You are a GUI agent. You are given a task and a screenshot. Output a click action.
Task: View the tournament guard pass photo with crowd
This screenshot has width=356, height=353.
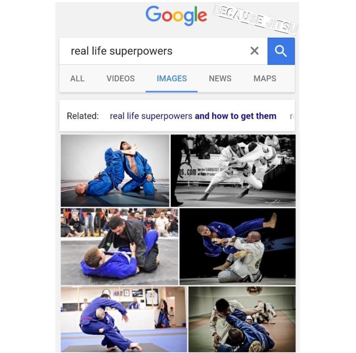[x=120, y=246]
